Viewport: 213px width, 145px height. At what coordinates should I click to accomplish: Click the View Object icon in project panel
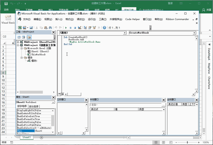[x=23, y=37]
